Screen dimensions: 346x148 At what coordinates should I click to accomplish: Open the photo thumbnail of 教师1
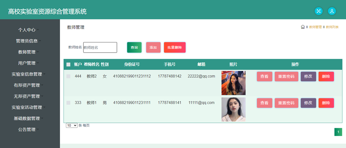[233, 109]
